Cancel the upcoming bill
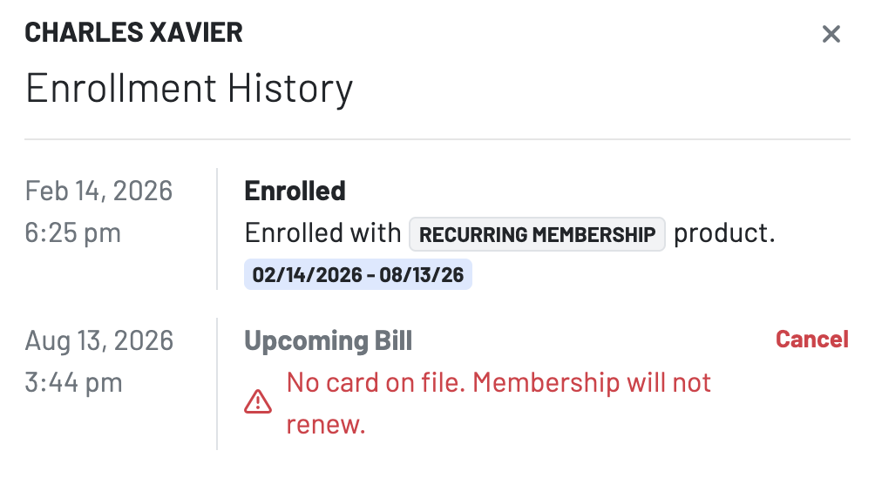This screenshot has height=491, width=875. click(x=811, y=340)
